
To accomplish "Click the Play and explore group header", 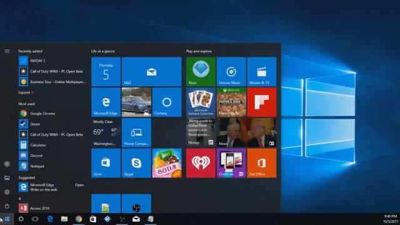I will tap(199, 51).
